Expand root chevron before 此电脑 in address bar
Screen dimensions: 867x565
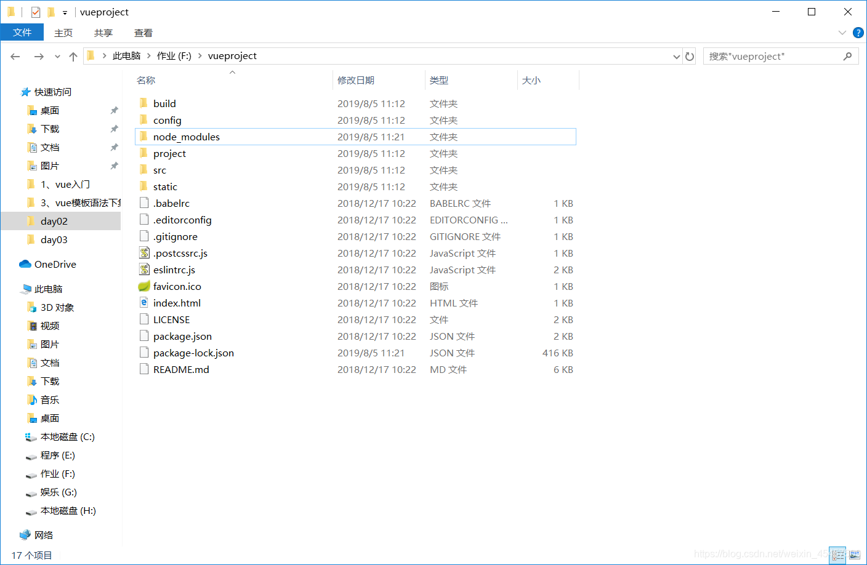tap(105, 55)
